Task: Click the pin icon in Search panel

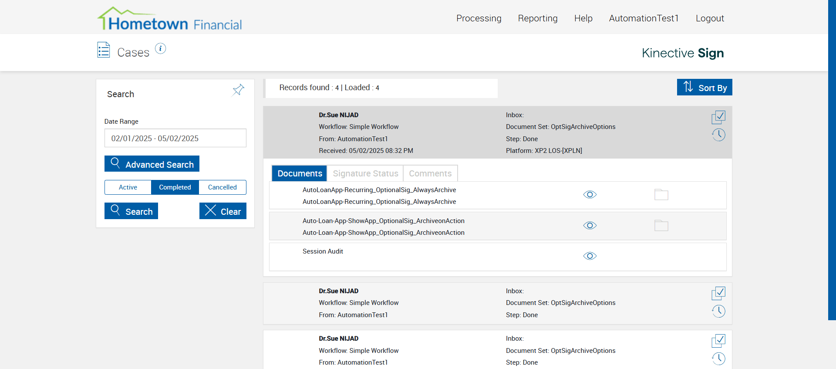Action: [238, 90]
